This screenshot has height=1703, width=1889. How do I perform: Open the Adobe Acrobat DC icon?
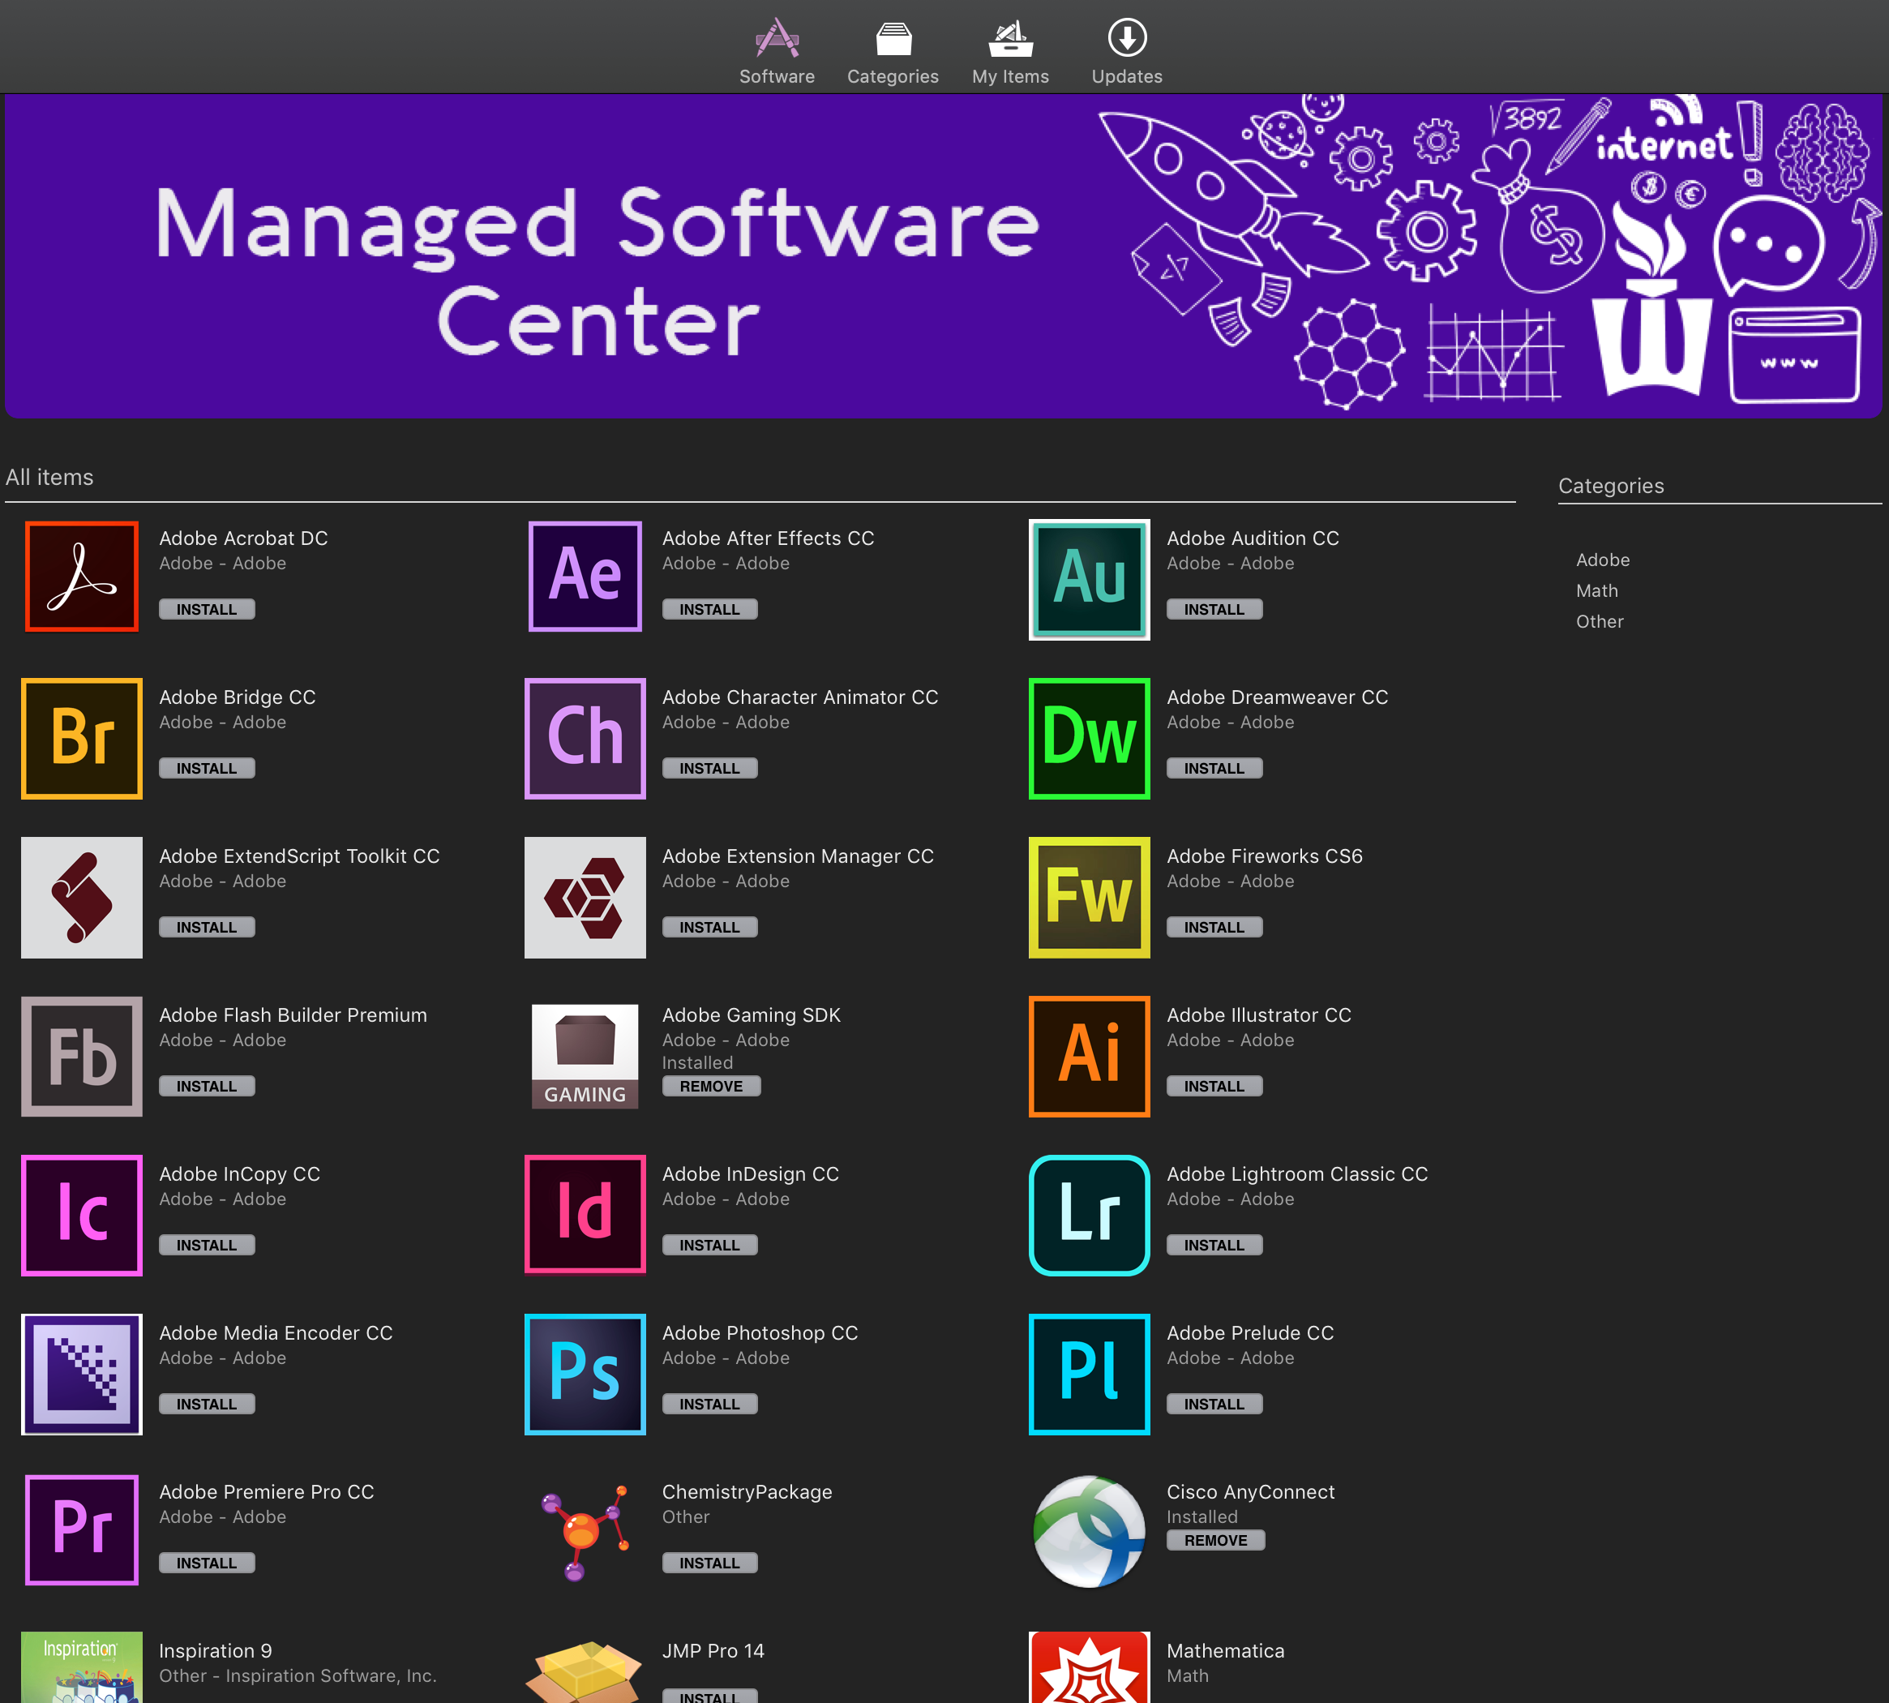pyautogui.click(x=81, y=576)
